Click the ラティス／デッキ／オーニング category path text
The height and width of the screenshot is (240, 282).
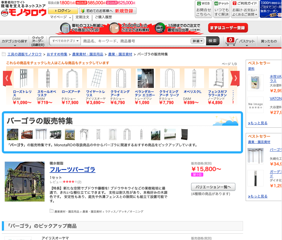coord(124,212)
